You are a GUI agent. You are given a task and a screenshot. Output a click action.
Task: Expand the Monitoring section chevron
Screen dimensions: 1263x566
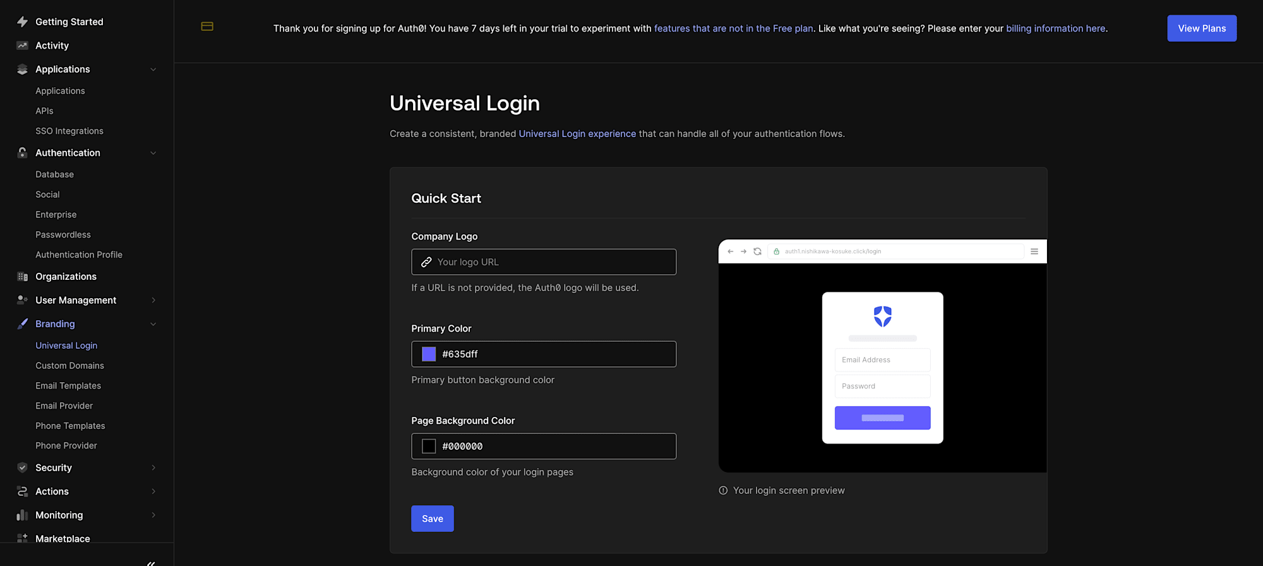pyautogui.click(x=153, y=515)
